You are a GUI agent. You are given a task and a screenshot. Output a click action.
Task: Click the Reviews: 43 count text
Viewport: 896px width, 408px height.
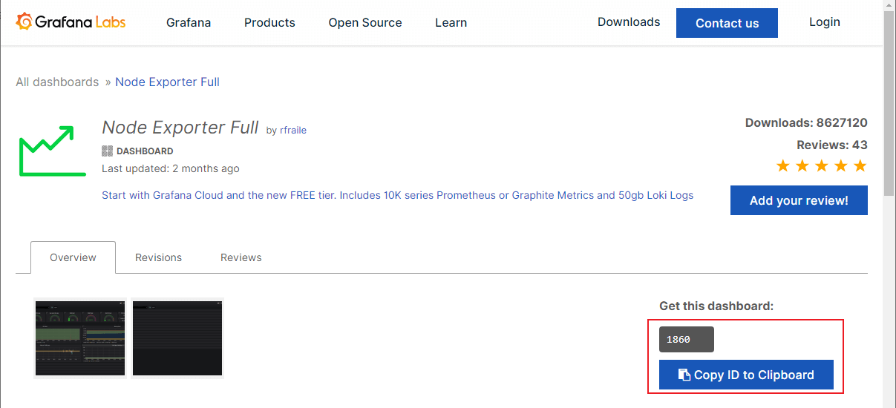[x=832, y=145]
